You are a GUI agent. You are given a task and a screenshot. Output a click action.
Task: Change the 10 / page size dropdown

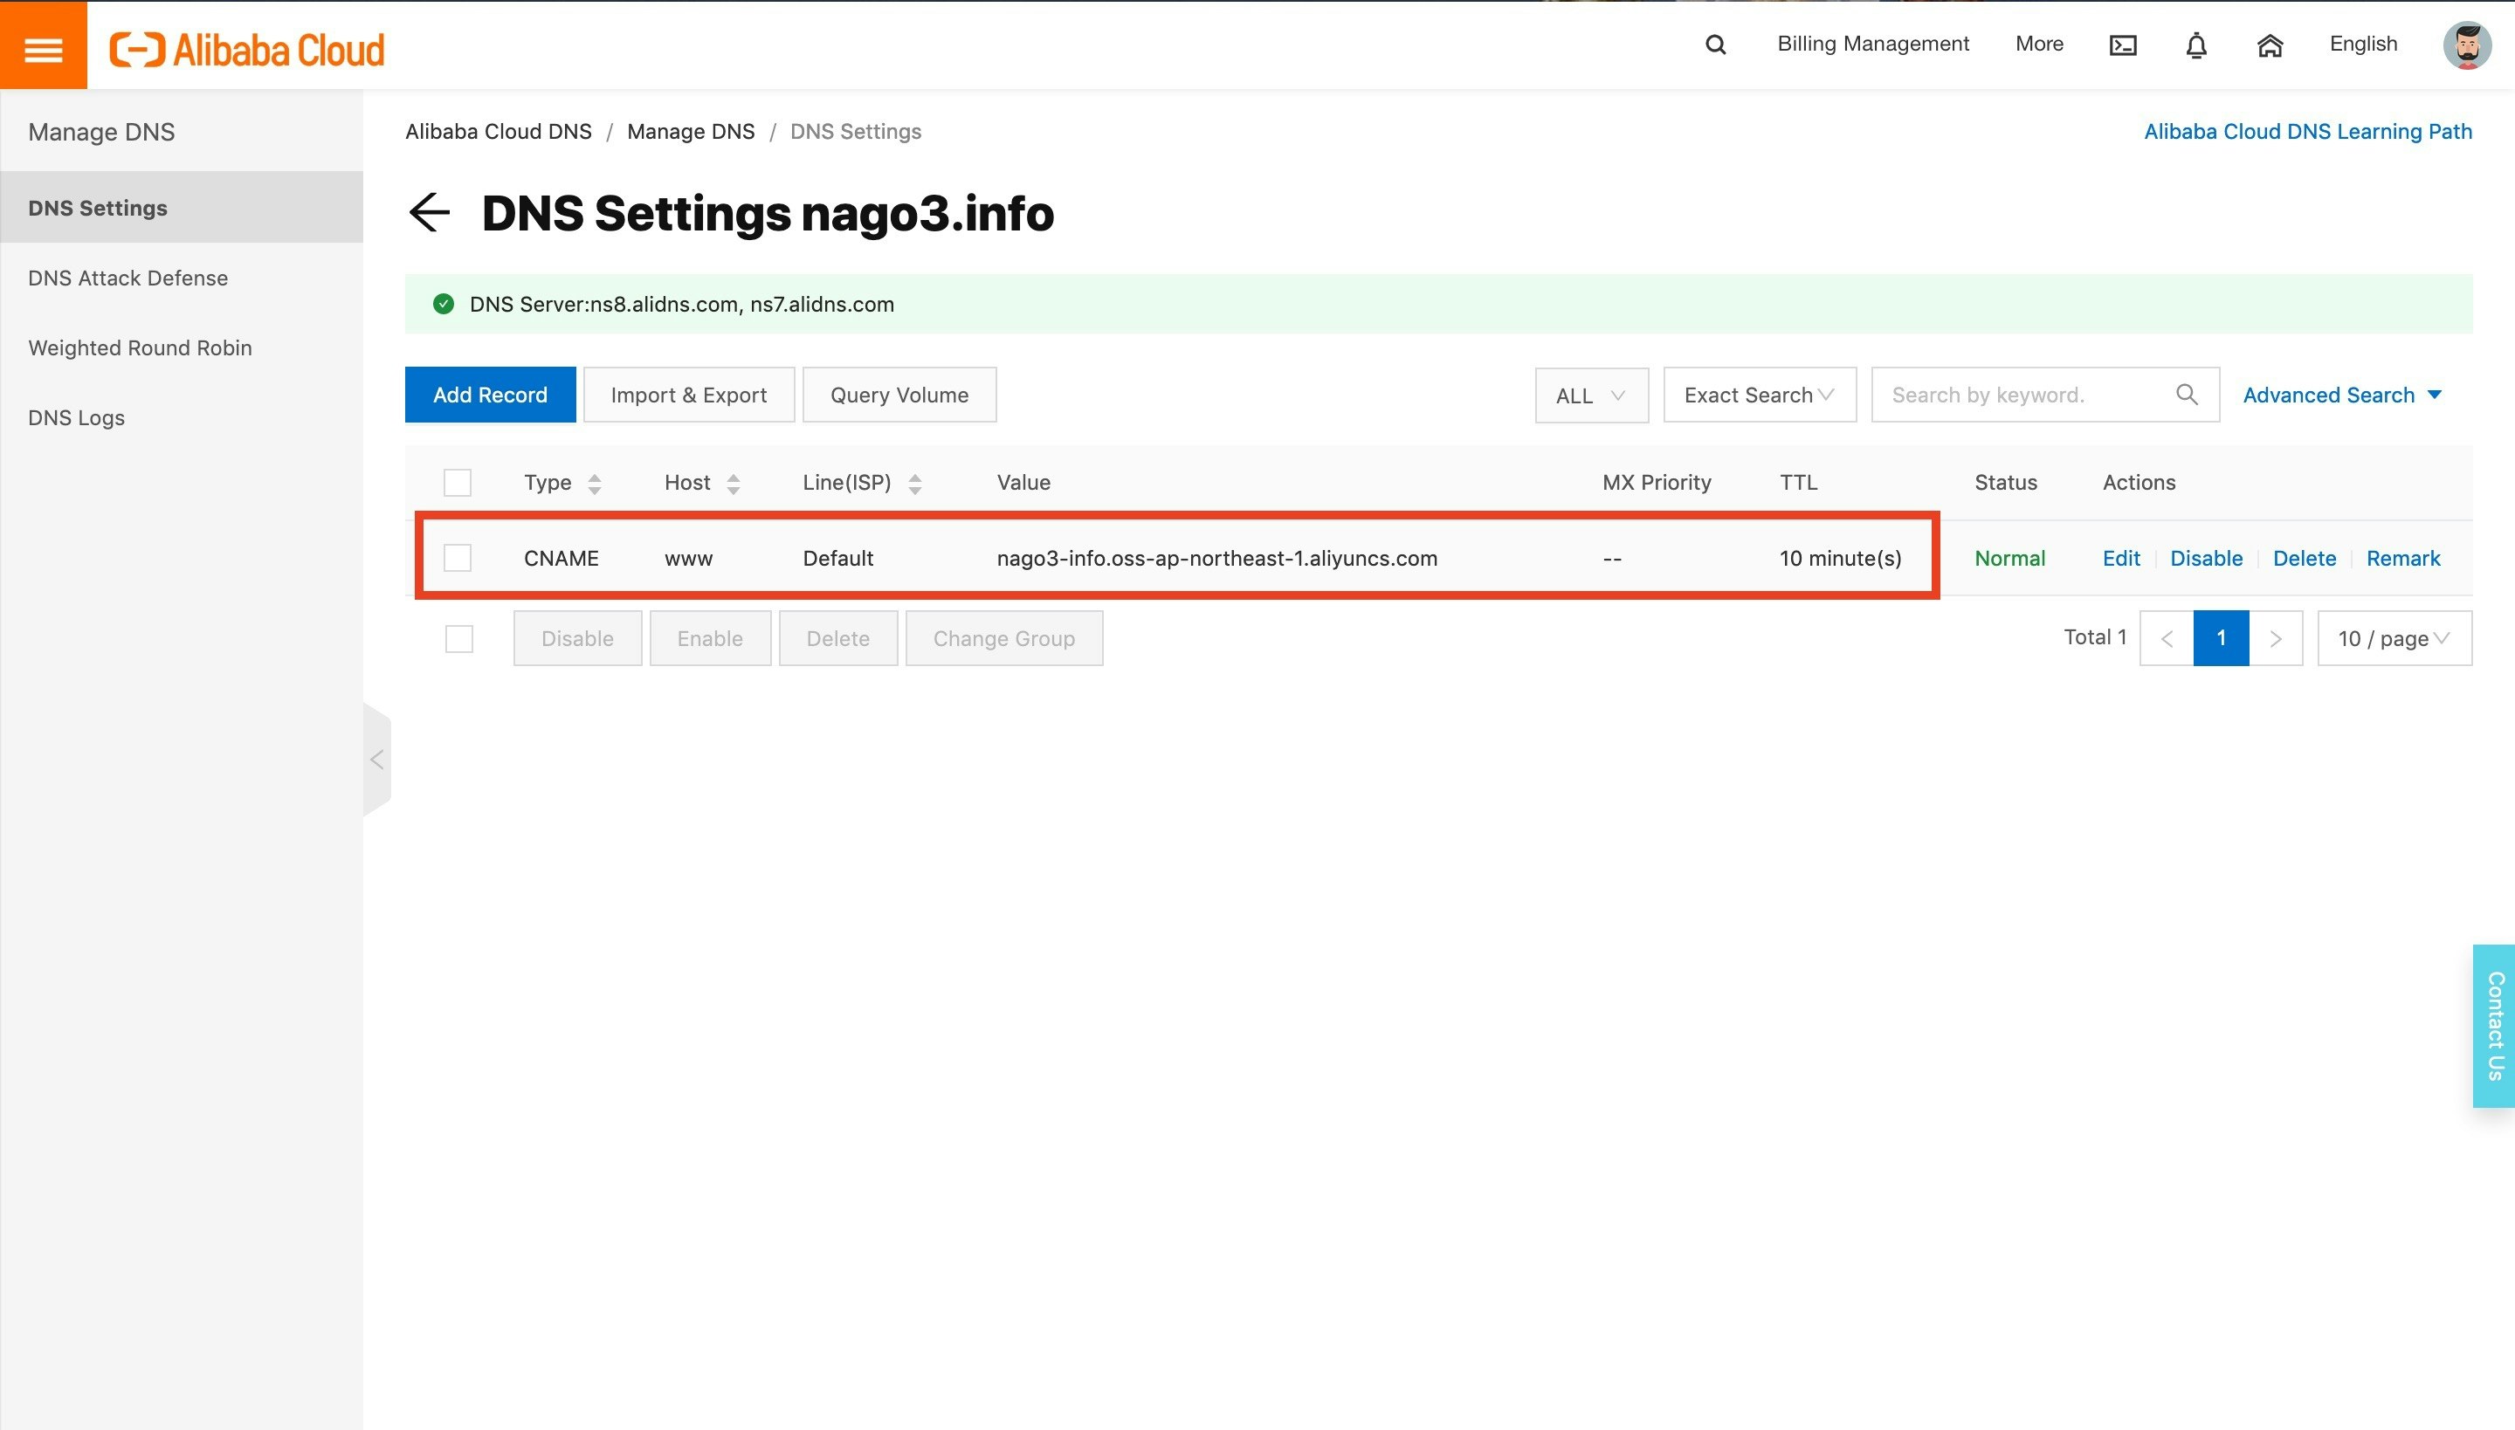pos(2394,638)
